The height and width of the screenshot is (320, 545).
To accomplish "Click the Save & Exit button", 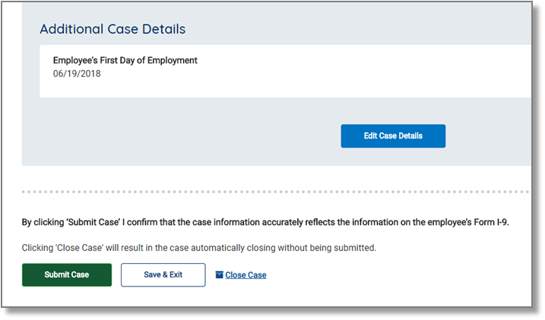I will click(x=163, y=275).
